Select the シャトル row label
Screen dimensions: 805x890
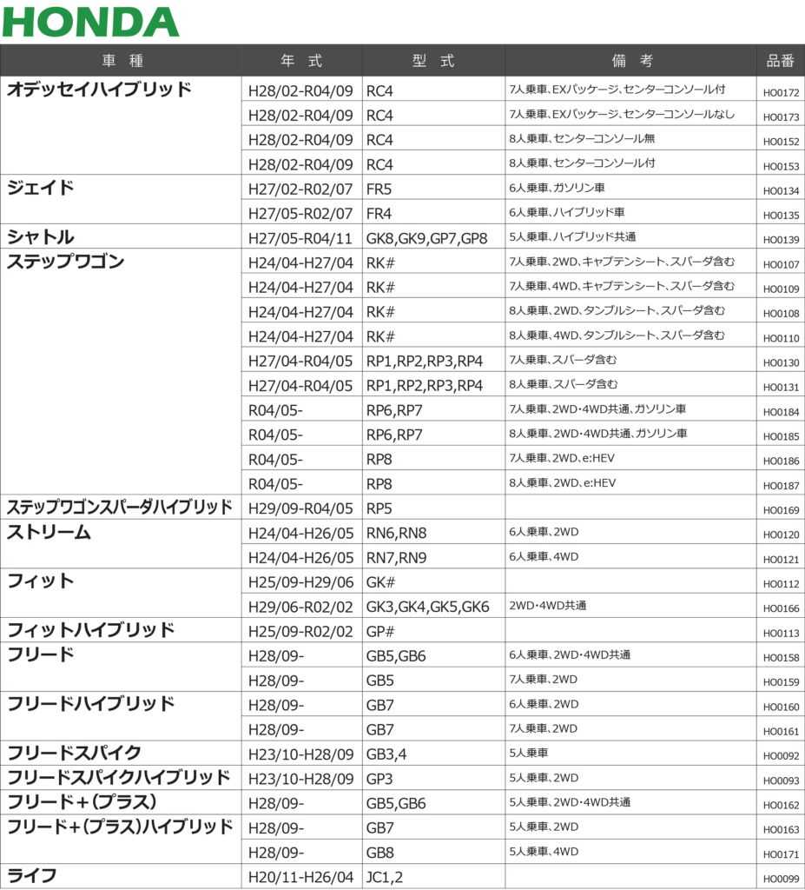point(41,237)
